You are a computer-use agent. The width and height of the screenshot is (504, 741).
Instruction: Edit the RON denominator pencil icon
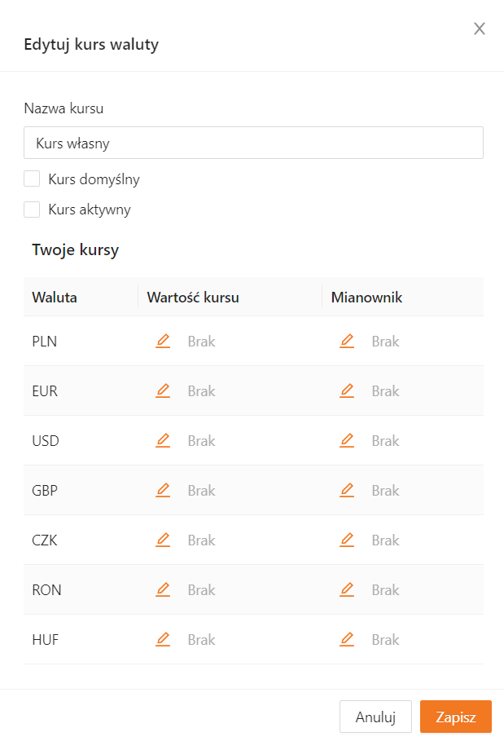click(347, 590)
